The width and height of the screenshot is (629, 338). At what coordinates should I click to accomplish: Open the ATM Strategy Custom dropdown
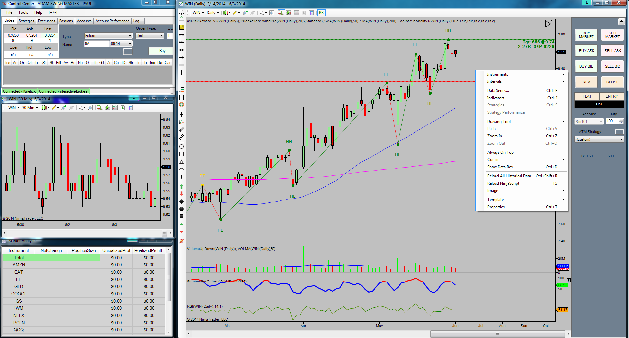point(599,139)
